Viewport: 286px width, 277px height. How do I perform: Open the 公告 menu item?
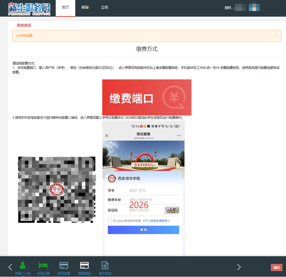[x=105, y=7]
